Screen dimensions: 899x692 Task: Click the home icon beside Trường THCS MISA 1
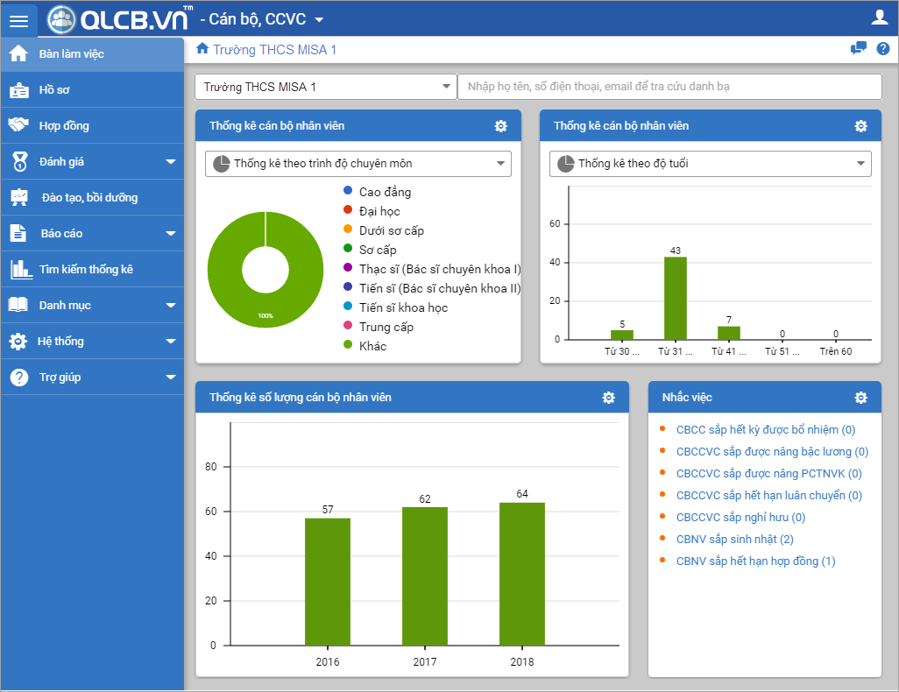point(202,49)
